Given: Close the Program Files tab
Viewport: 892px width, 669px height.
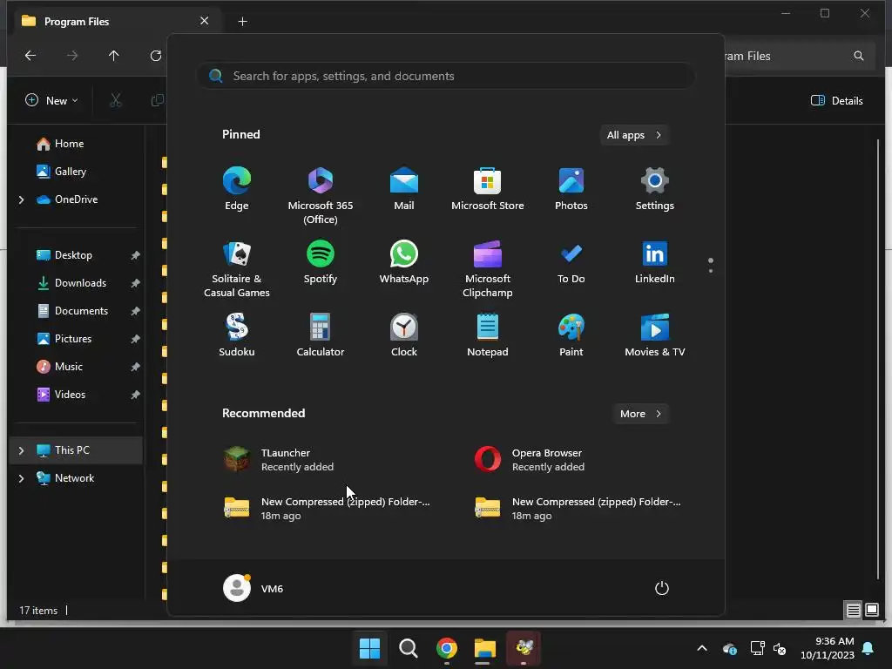Looking at the screenshot, I should click(x=204, y=21).
